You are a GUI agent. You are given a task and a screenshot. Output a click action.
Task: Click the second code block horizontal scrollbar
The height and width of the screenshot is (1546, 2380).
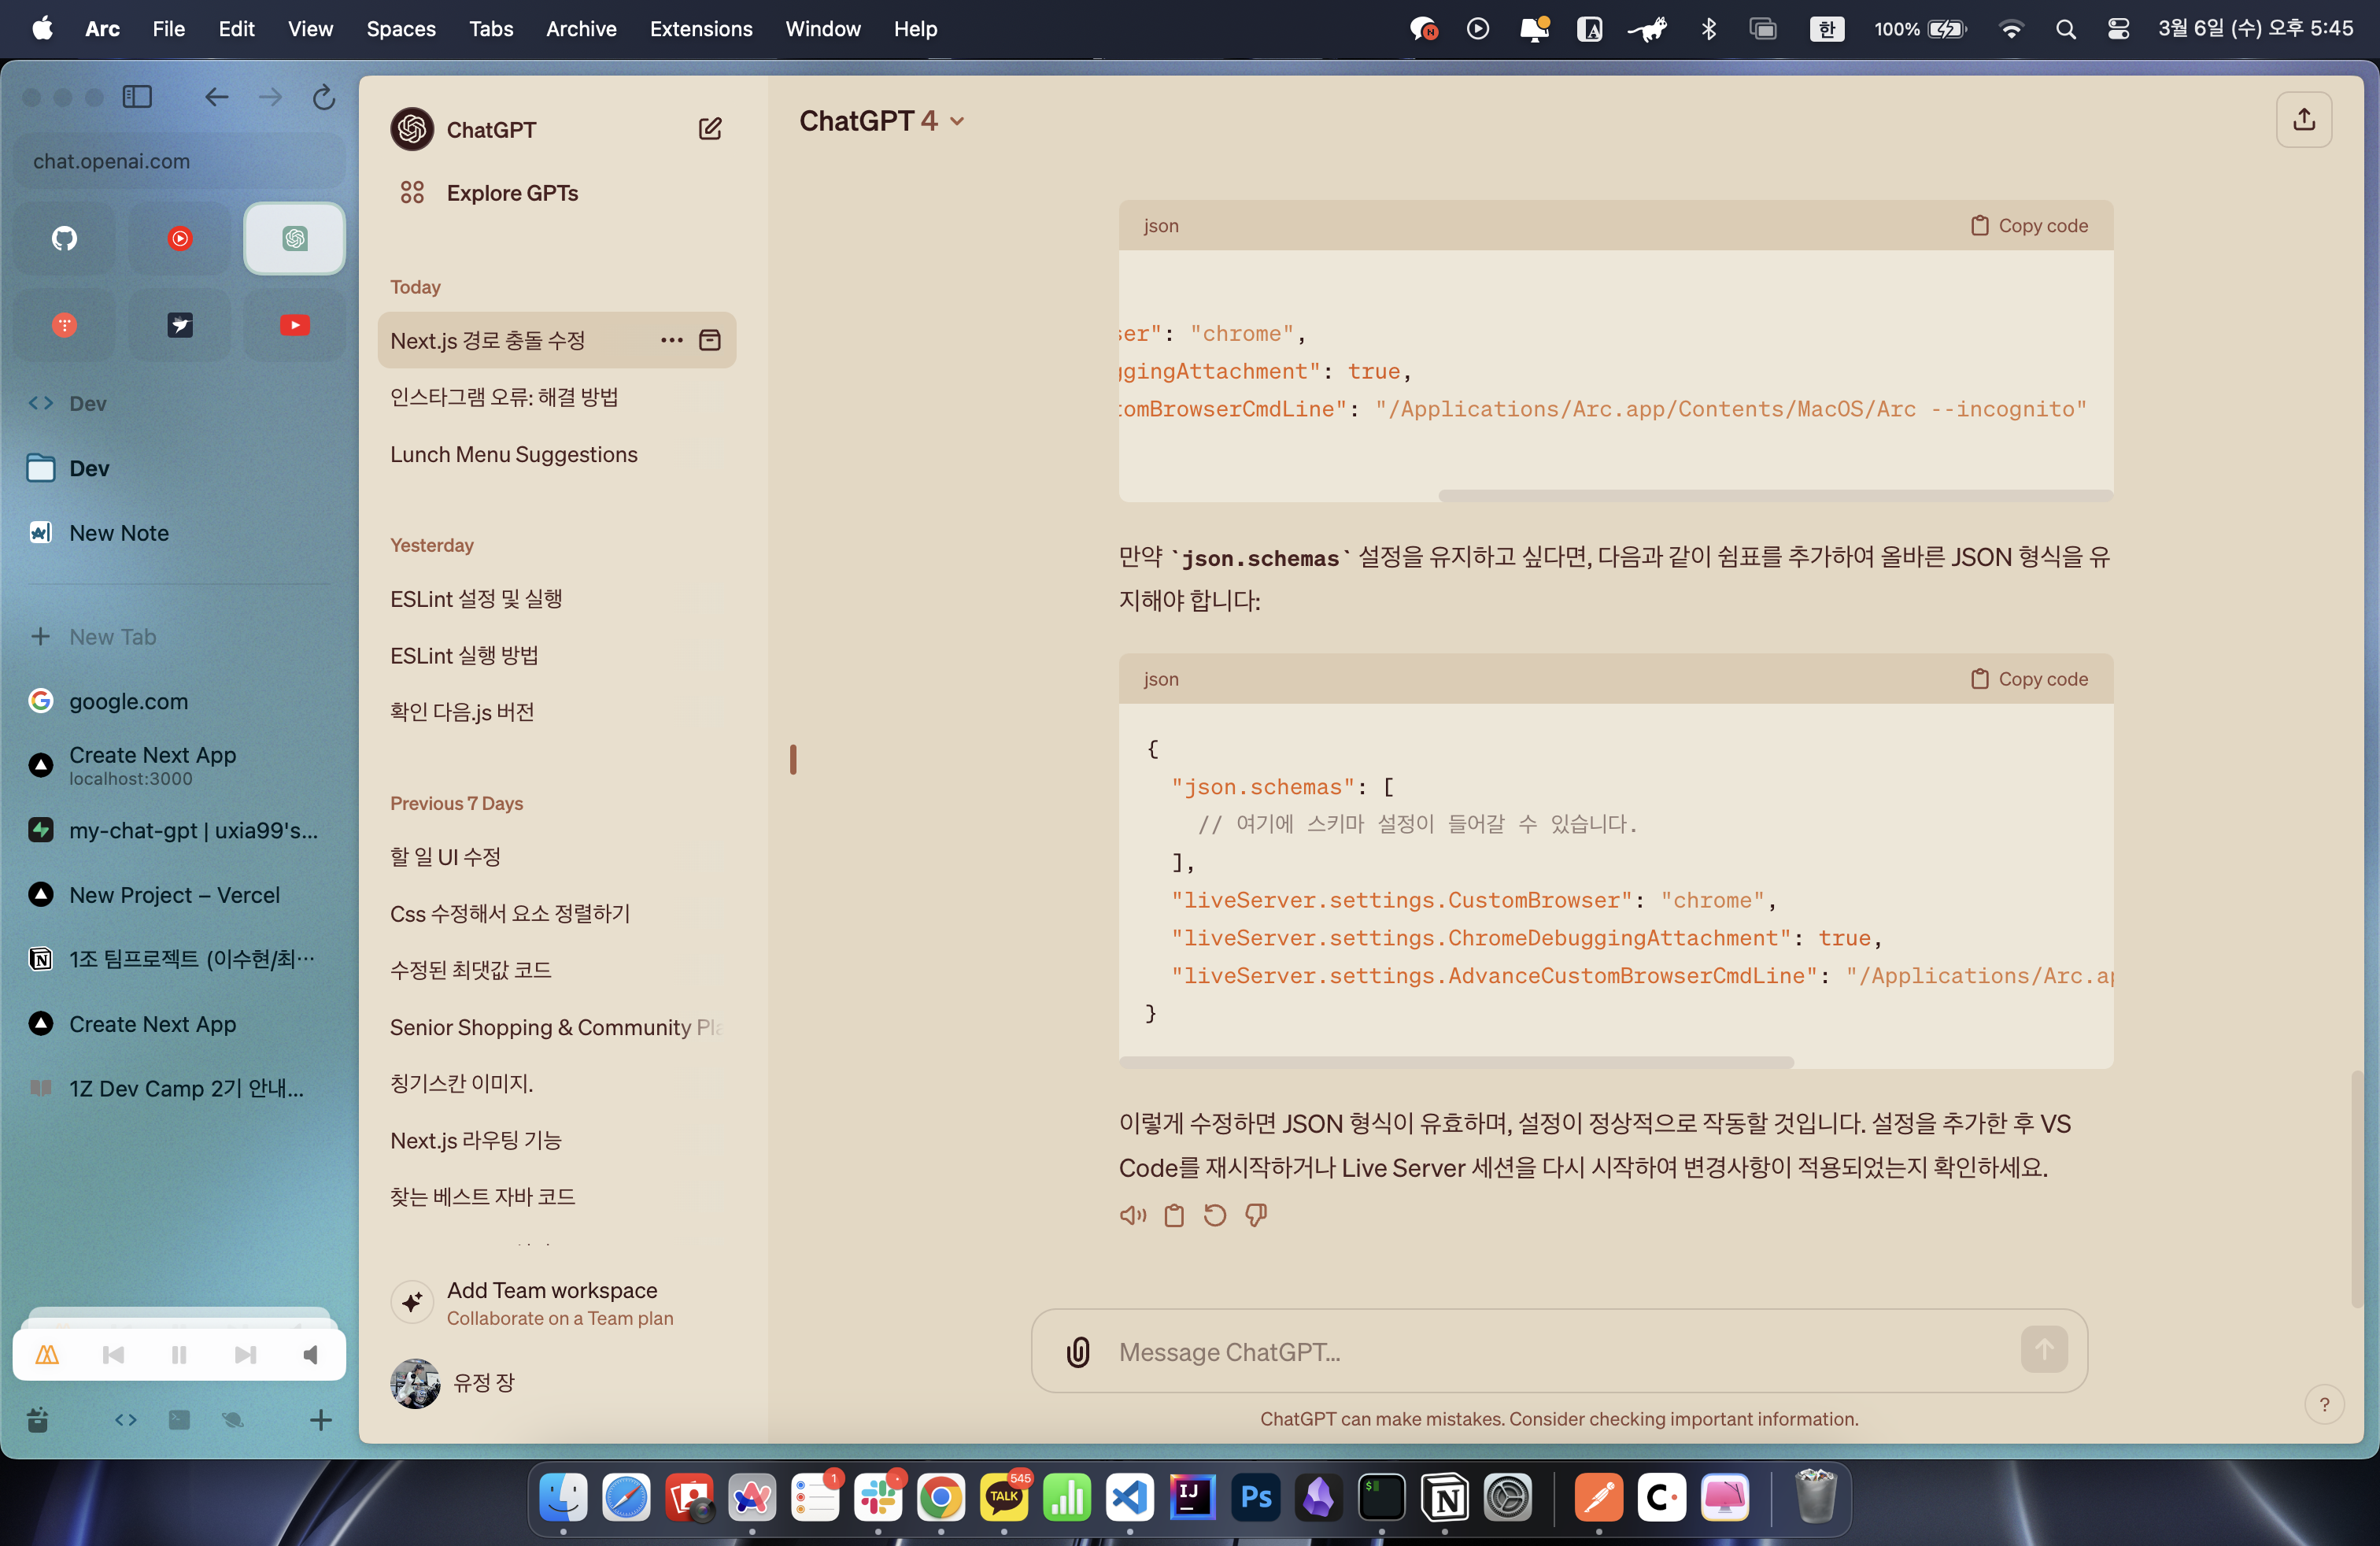click(x=1456, y=1062)
